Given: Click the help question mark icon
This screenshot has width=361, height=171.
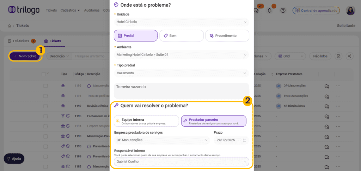Looking at the screenshot, I should [x=283, y=11].
